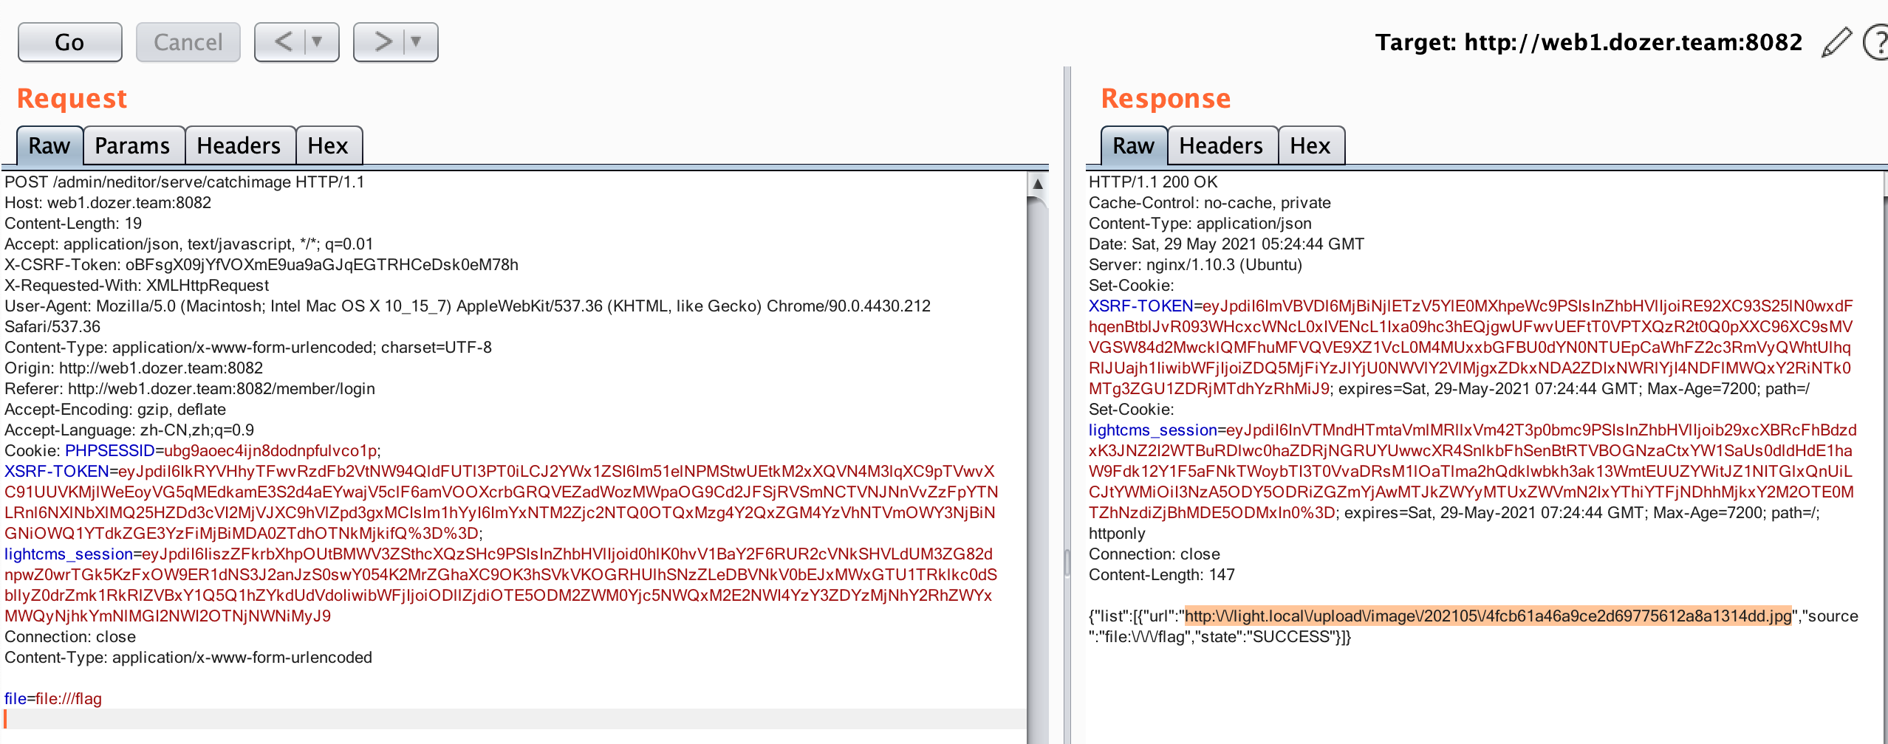
Task: Click the X-CSRF-Token header line
Action: pyautogui.click(x=261, y=265)
